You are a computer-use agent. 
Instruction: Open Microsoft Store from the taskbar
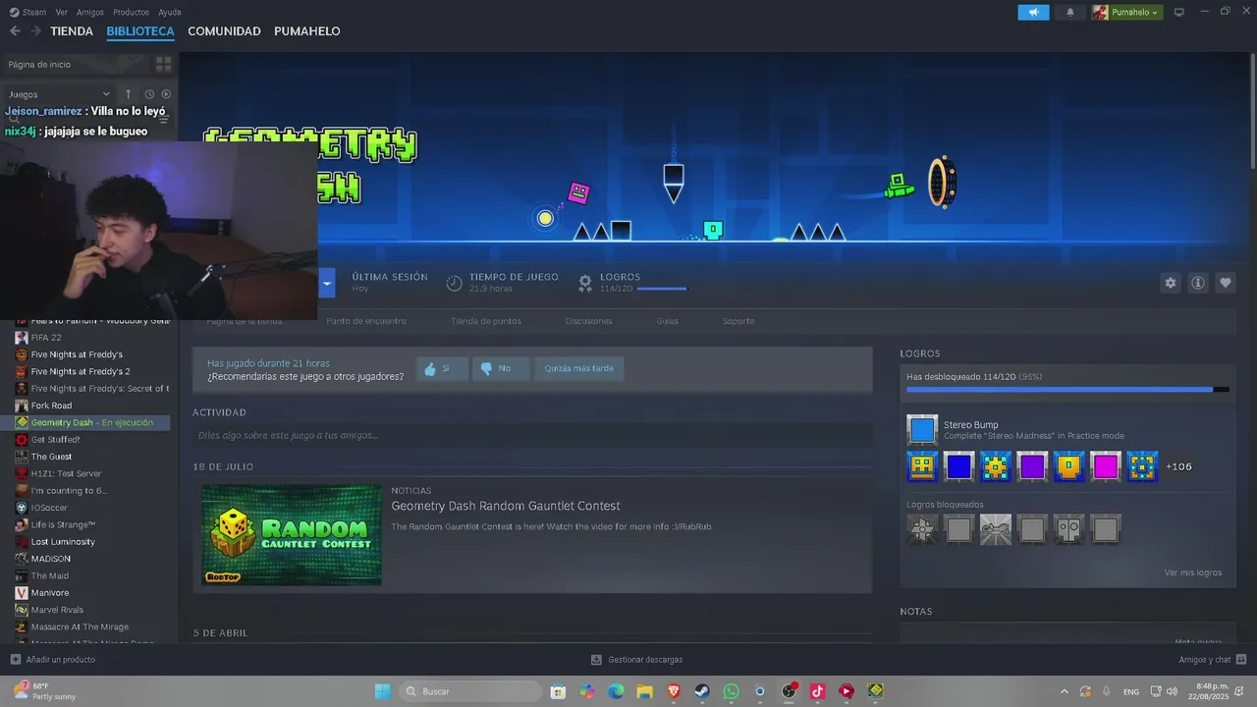(x=558, y=691)
